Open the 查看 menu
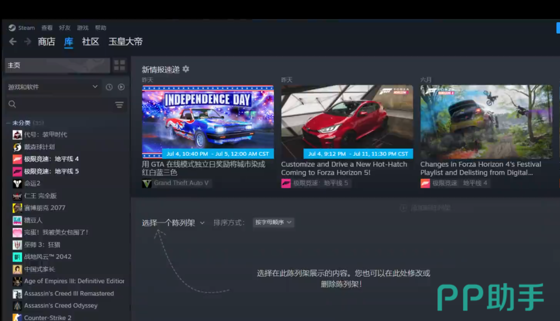This screenshot has height=321, width=560. (47, 28)
